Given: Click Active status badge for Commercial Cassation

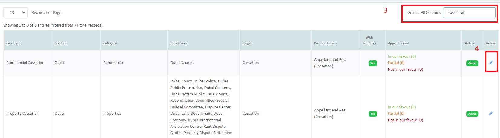Looking at the screenshot, I should (x=472, y=63).
